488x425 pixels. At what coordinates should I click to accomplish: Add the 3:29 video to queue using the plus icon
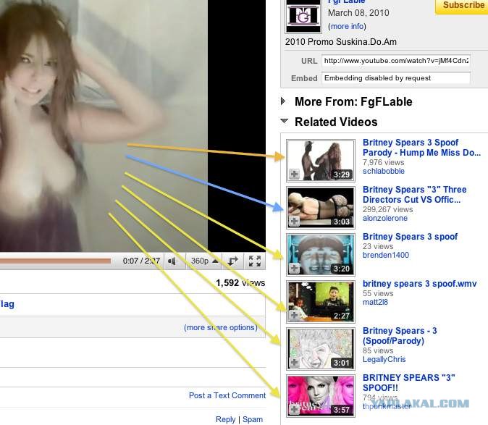(295, 174)
